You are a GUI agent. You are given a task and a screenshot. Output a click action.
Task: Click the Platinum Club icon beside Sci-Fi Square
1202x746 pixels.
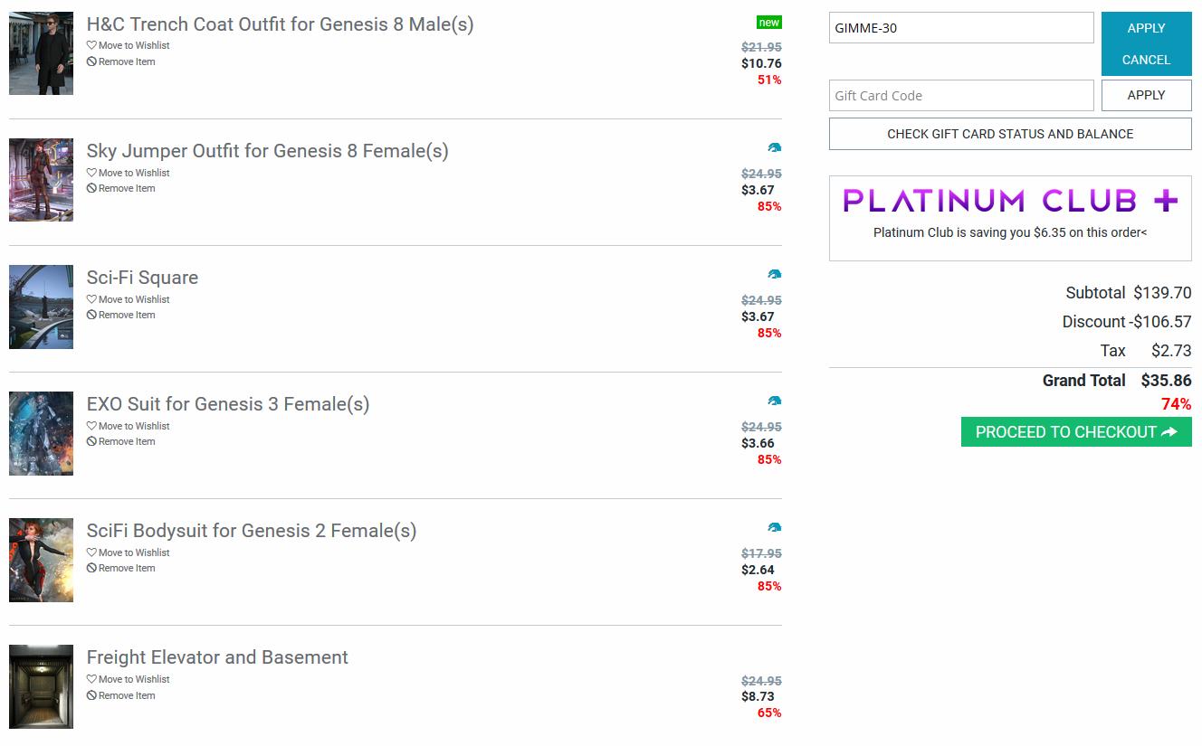[774, 275]
